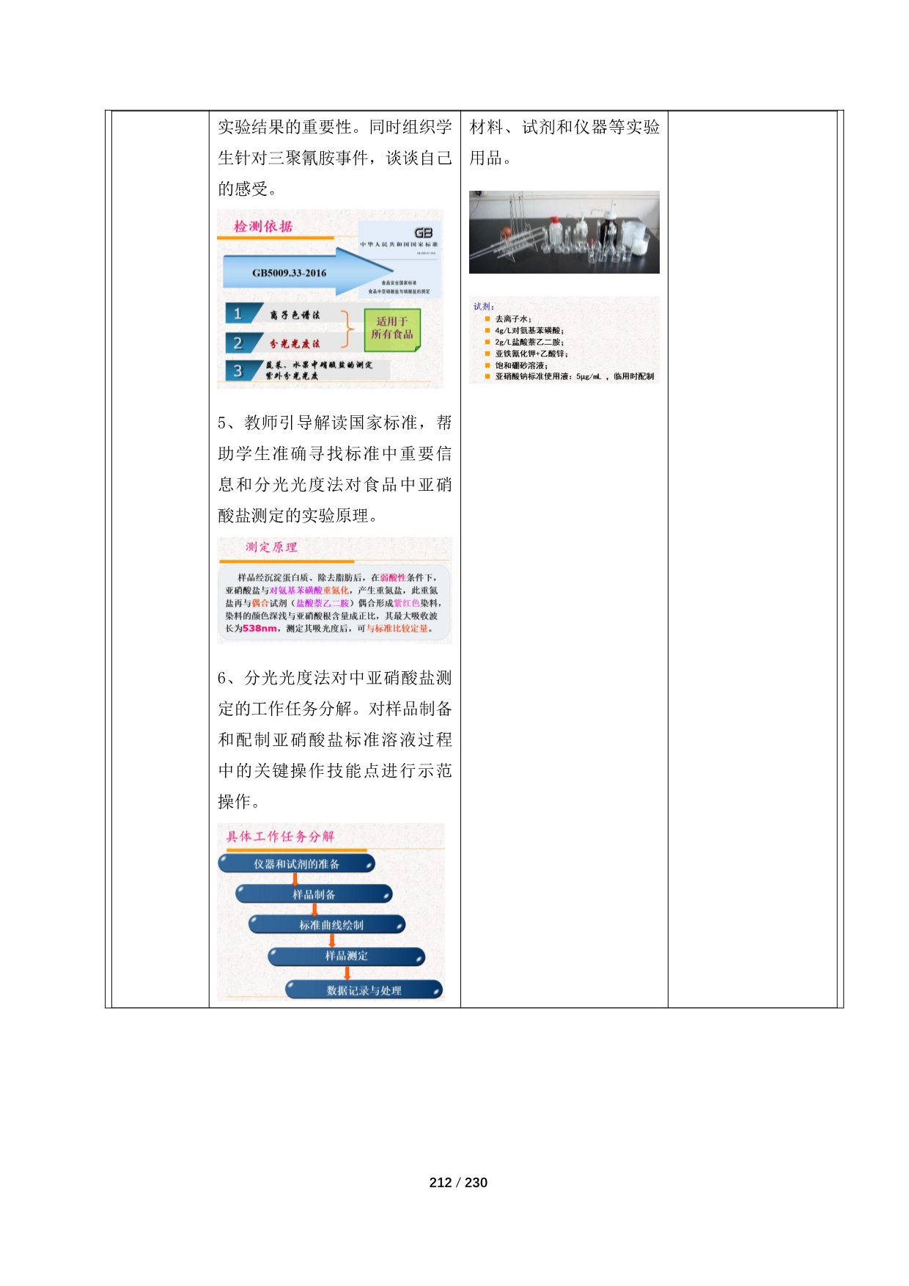Click the 数据记录与处理 flowchart step

(364, 990)
